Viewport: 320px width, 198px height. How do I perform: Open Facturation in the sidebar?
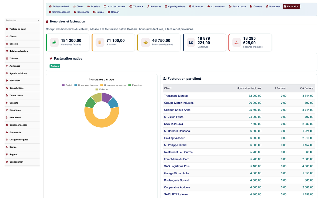click(x=15, y=118)
